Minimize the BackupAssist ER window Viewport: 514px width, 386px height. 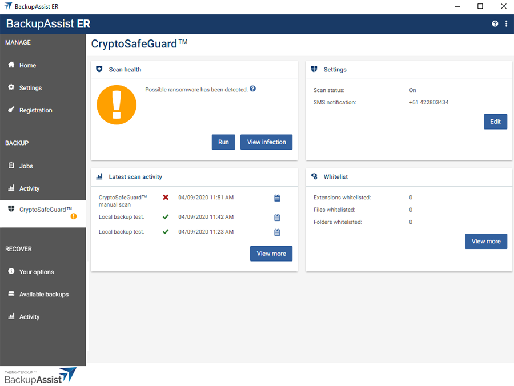[x=457, y=6]
